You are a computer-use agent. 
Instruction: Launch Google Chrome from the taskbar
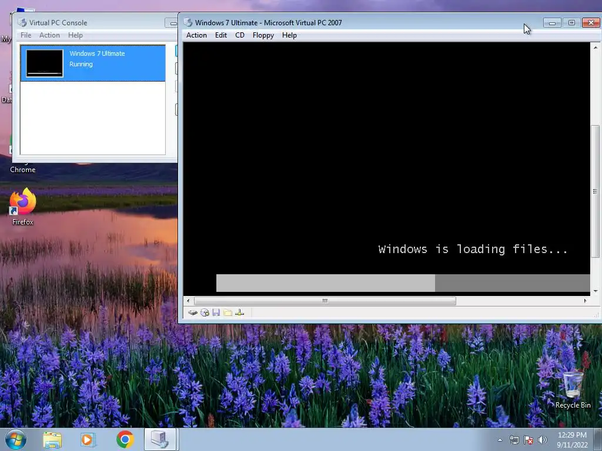(x=125, y=440)
